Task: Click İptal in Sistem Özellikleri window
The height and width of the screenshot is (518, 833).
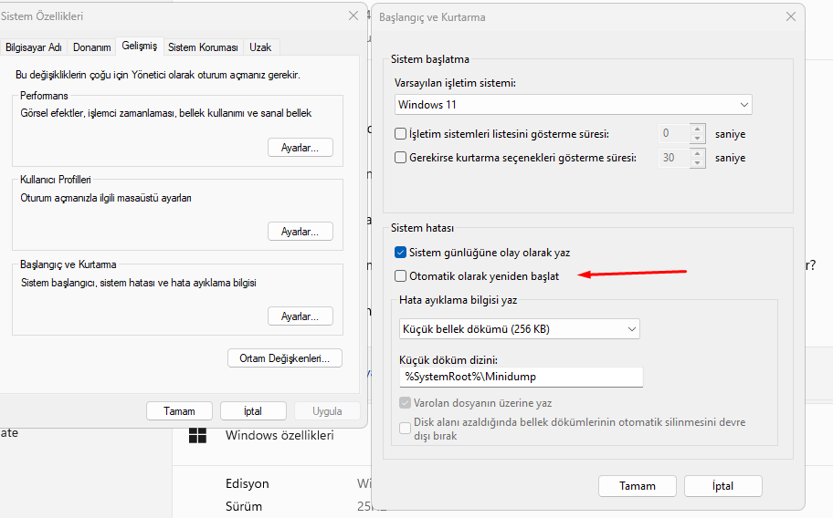Action: point(253,411)
